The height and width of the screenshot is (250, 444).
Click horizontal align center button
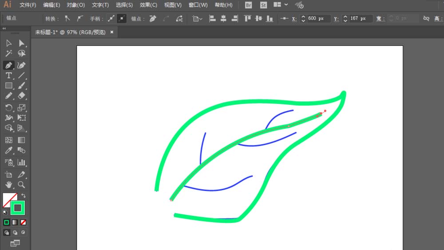(x=223, y=19)
